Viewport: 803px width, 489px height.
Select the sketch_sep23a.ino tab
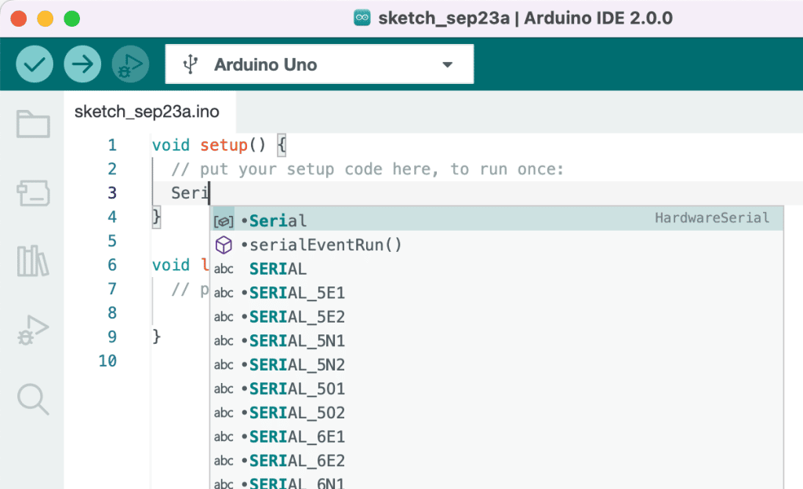(147, 111)
